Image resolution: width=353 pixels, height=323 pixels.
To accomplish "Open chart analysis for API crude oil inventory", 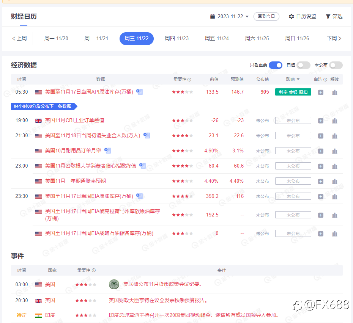I will (335, 92).
